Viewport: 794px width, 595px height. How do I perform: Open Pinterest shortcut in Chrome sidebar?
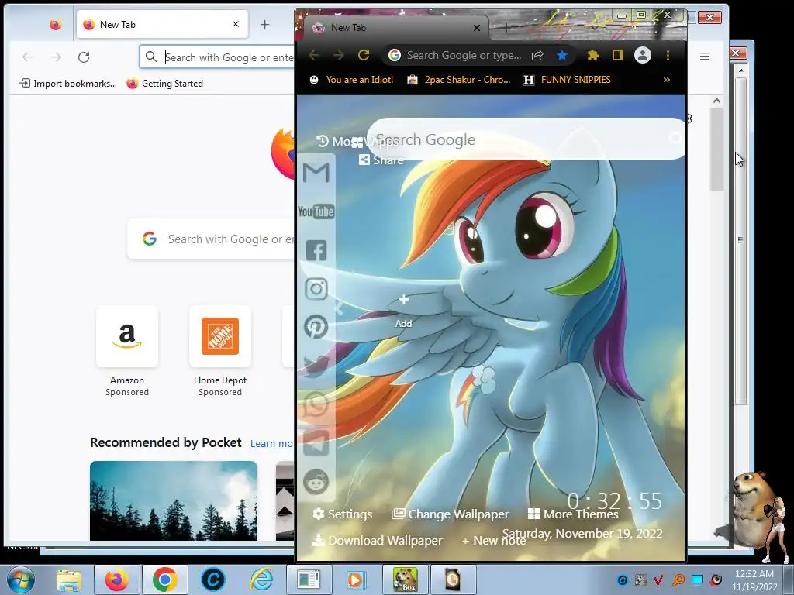[x=316, y=327]
